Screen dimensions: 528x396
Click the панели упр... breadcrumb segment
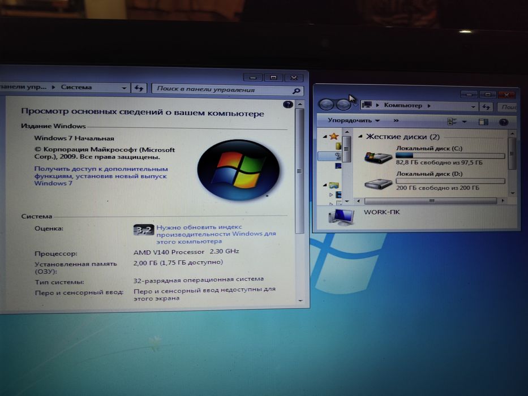tap(23, 87)
